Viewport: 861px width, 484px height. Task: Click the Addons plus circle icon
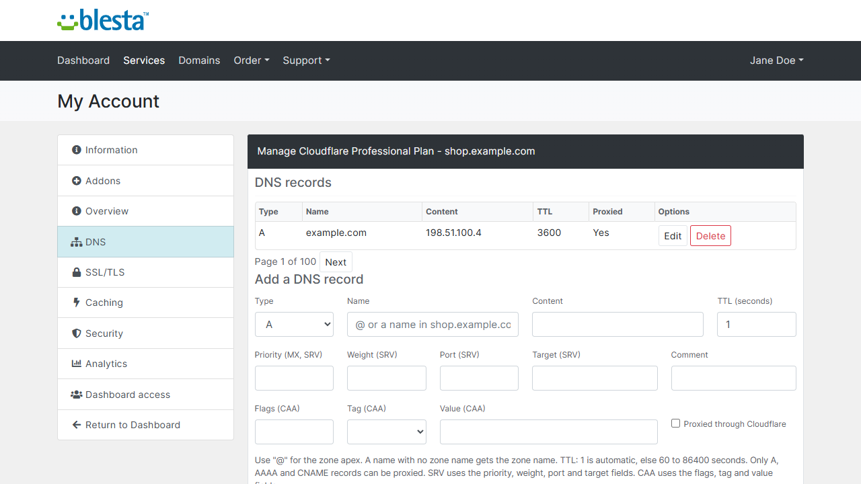[x=77, y=181]
